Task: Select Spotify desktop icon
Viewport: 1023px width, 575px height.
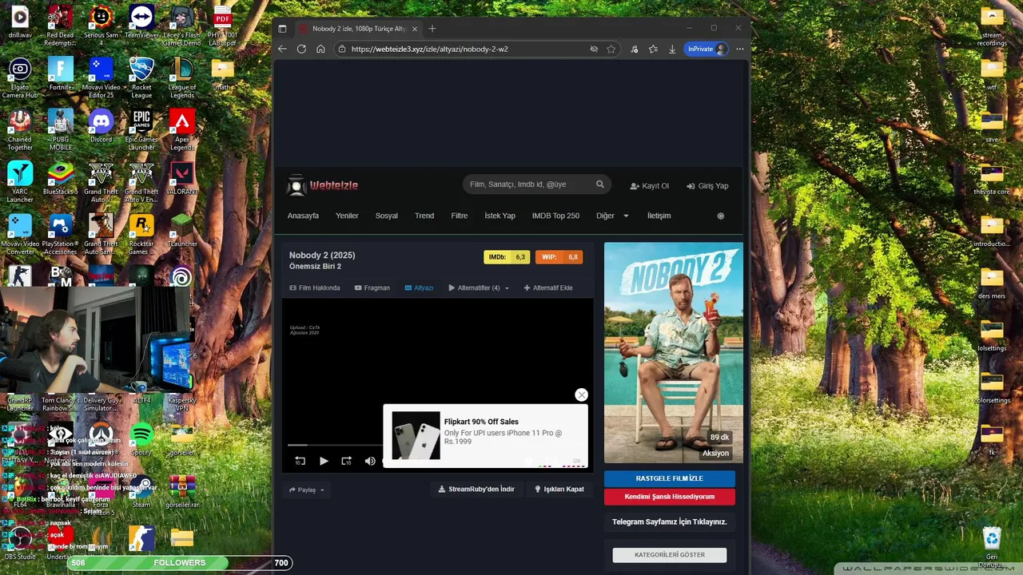Action: (141, 439)
